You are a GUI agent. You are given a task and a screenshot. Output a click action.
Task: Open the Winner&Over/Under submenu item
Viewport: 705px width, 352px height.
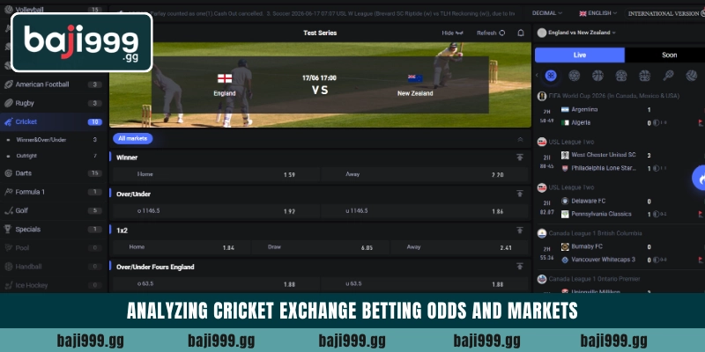click(54, 140)
